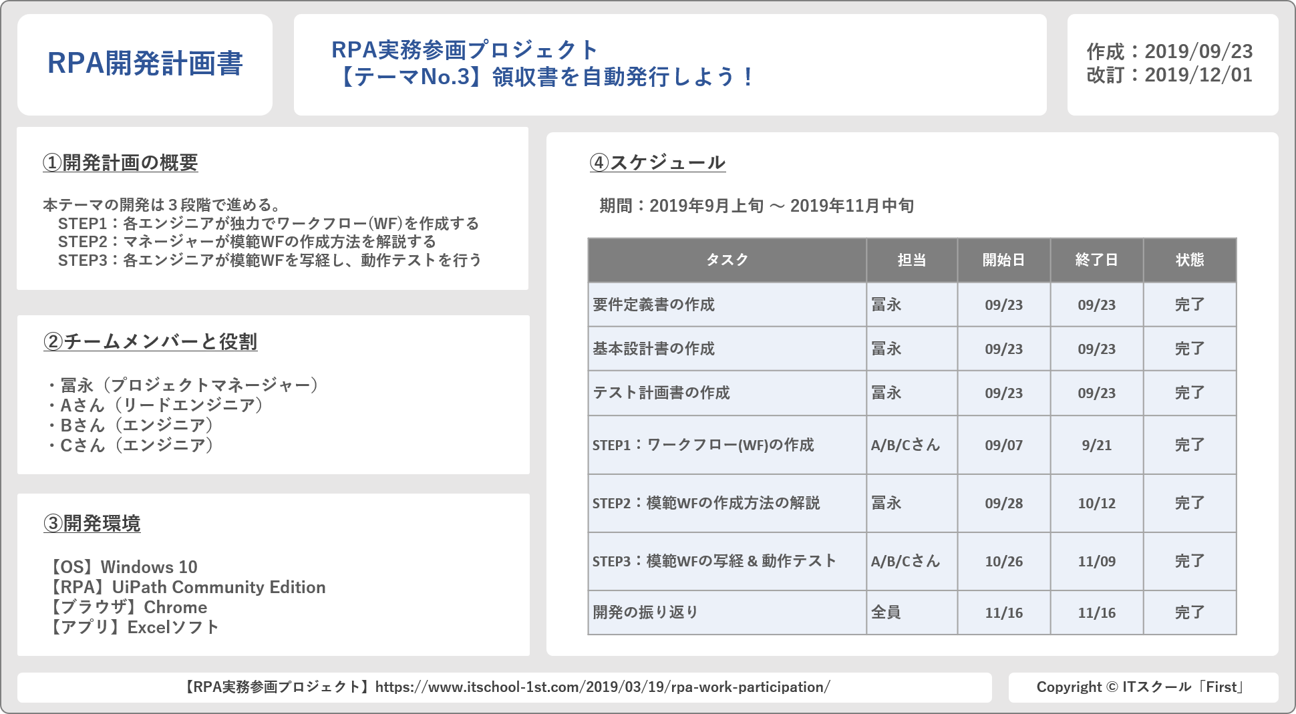Select the 【テーマNo.3】領収書を自動発行しよう！ heading
The image size is (1296, 714).
pos(546,77)
